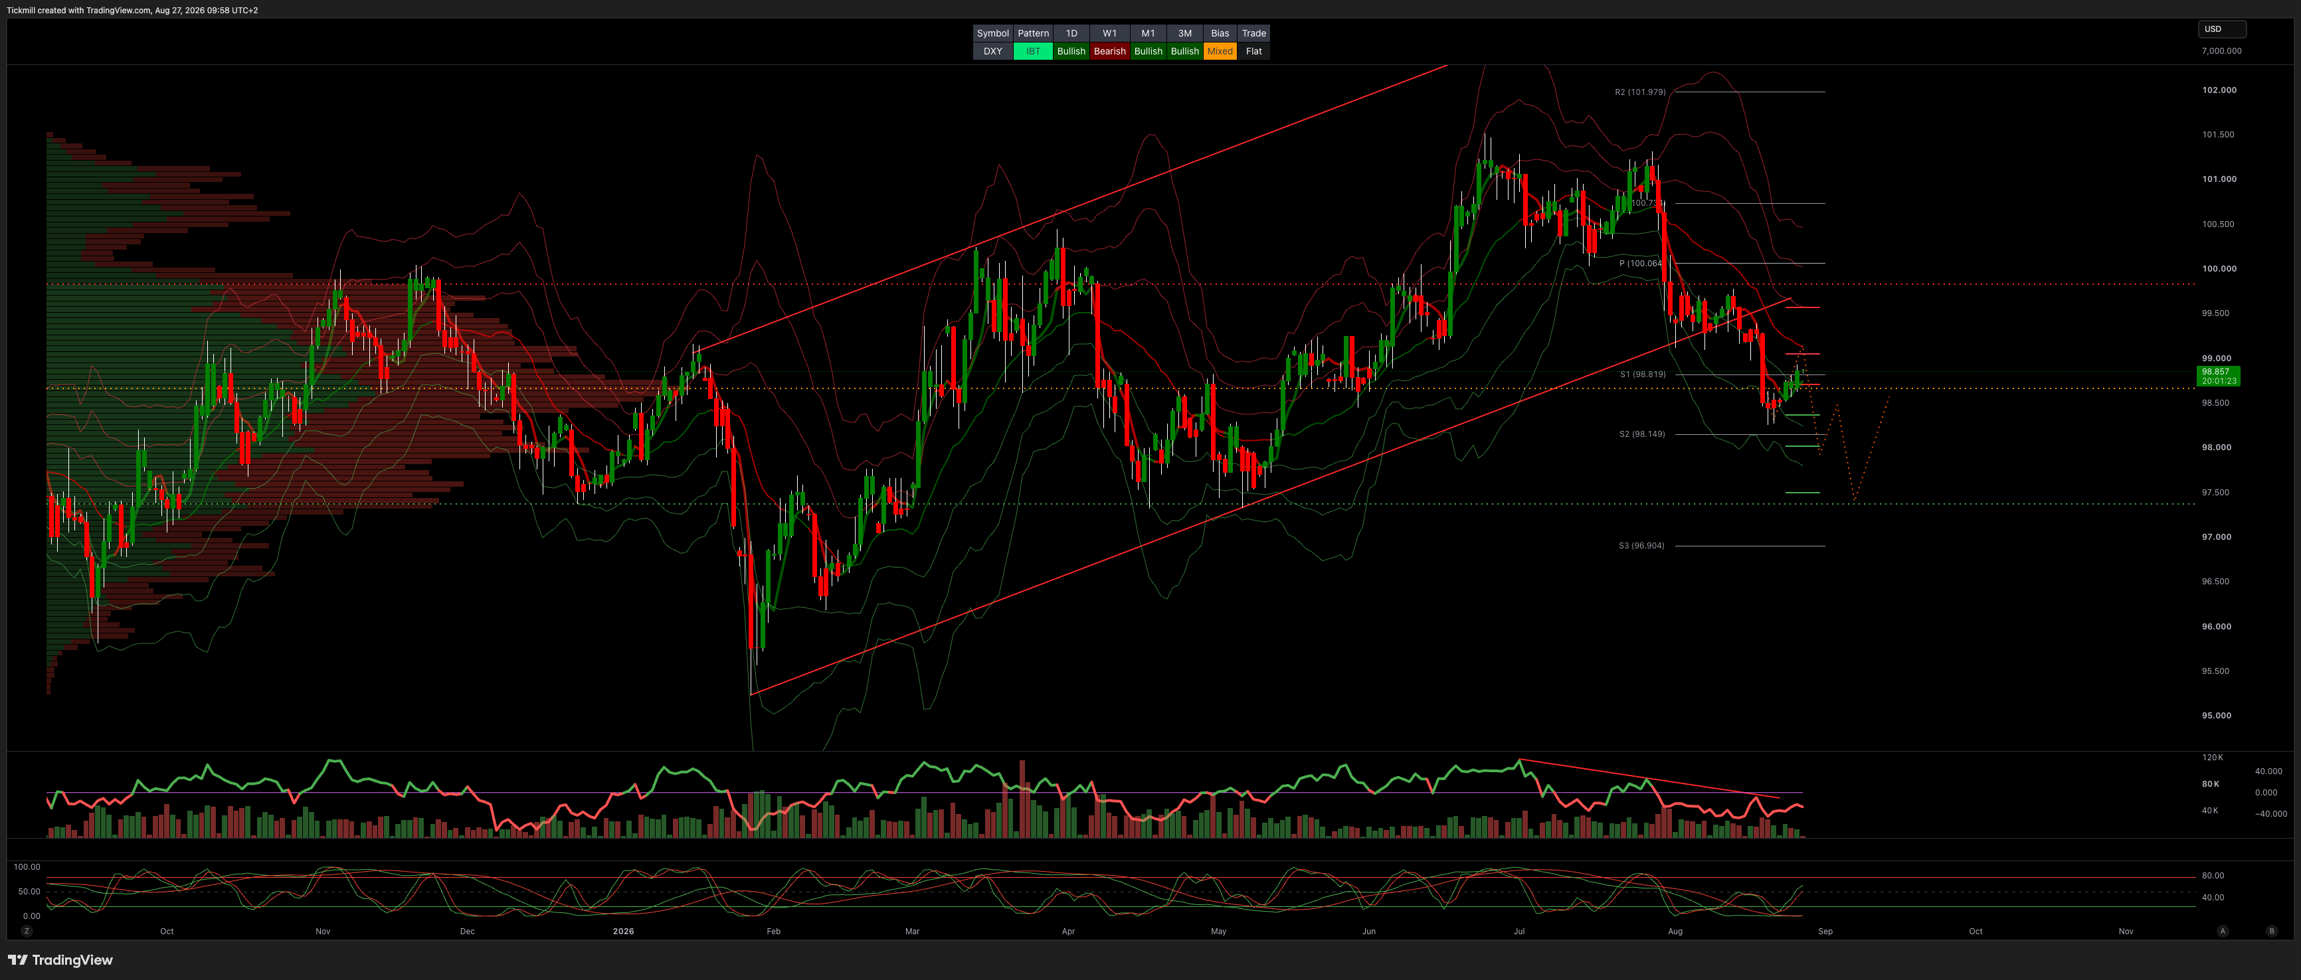Click the orange Mixed bias cell
The width and height of the screenshot is (2301, 980).
point(1220,51)
